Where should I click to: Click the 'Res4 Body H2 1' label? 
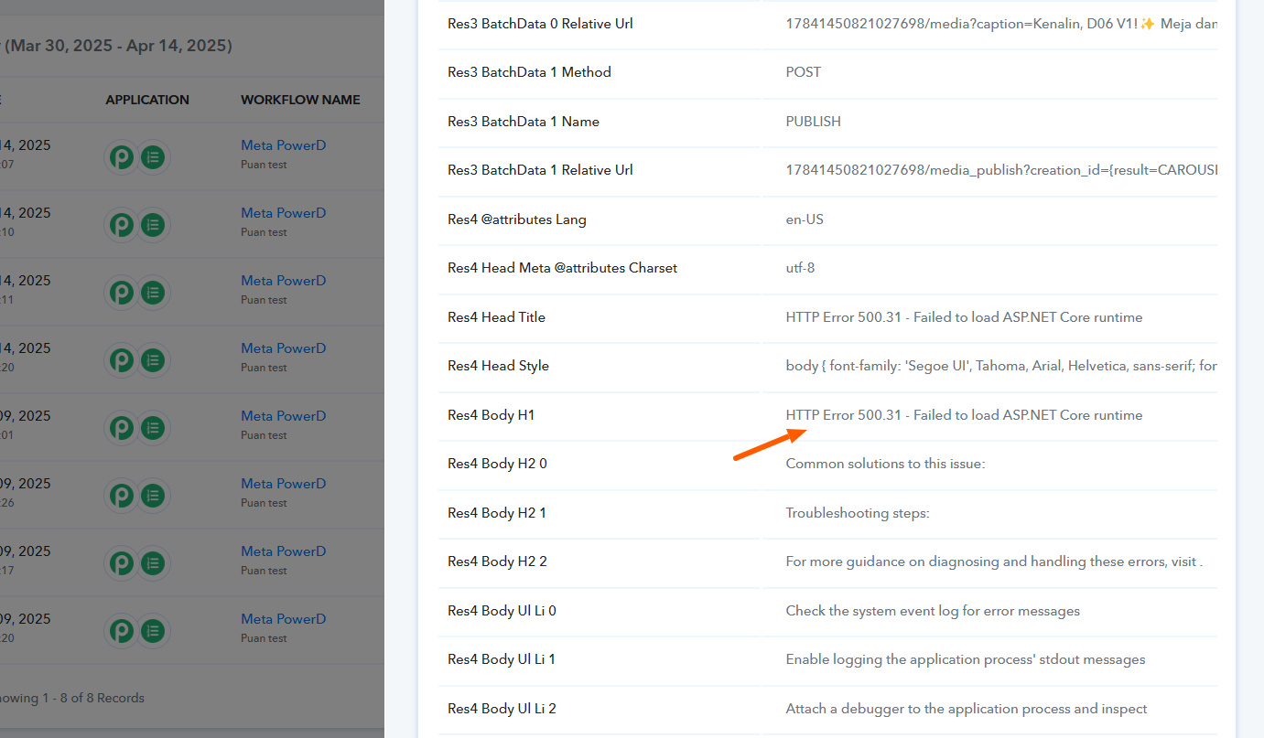coord(497,513)
